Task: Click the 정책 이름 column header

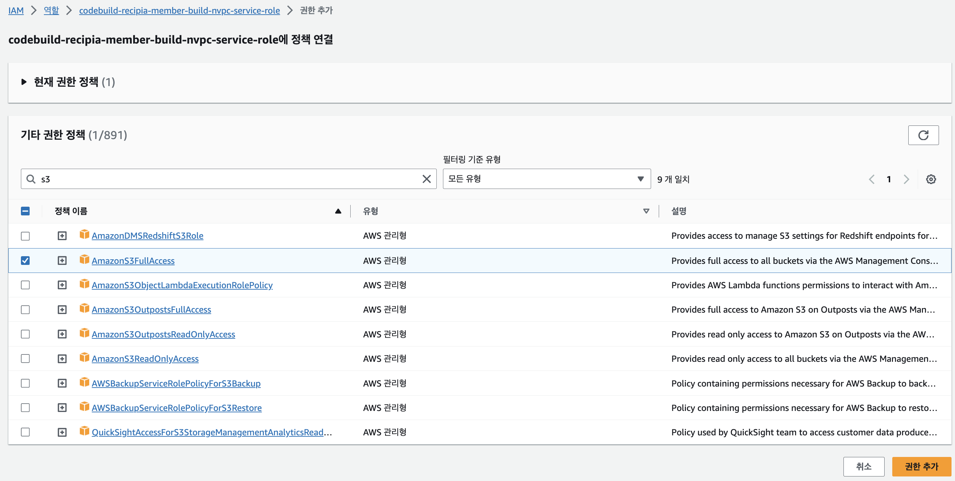Action: point(71,211)
